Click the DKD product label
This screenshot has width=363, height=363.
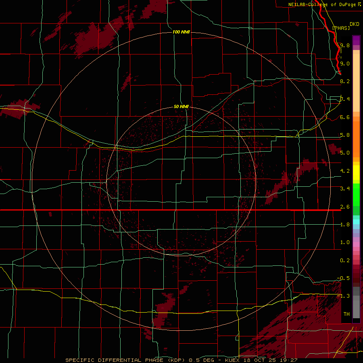point(355,24)
